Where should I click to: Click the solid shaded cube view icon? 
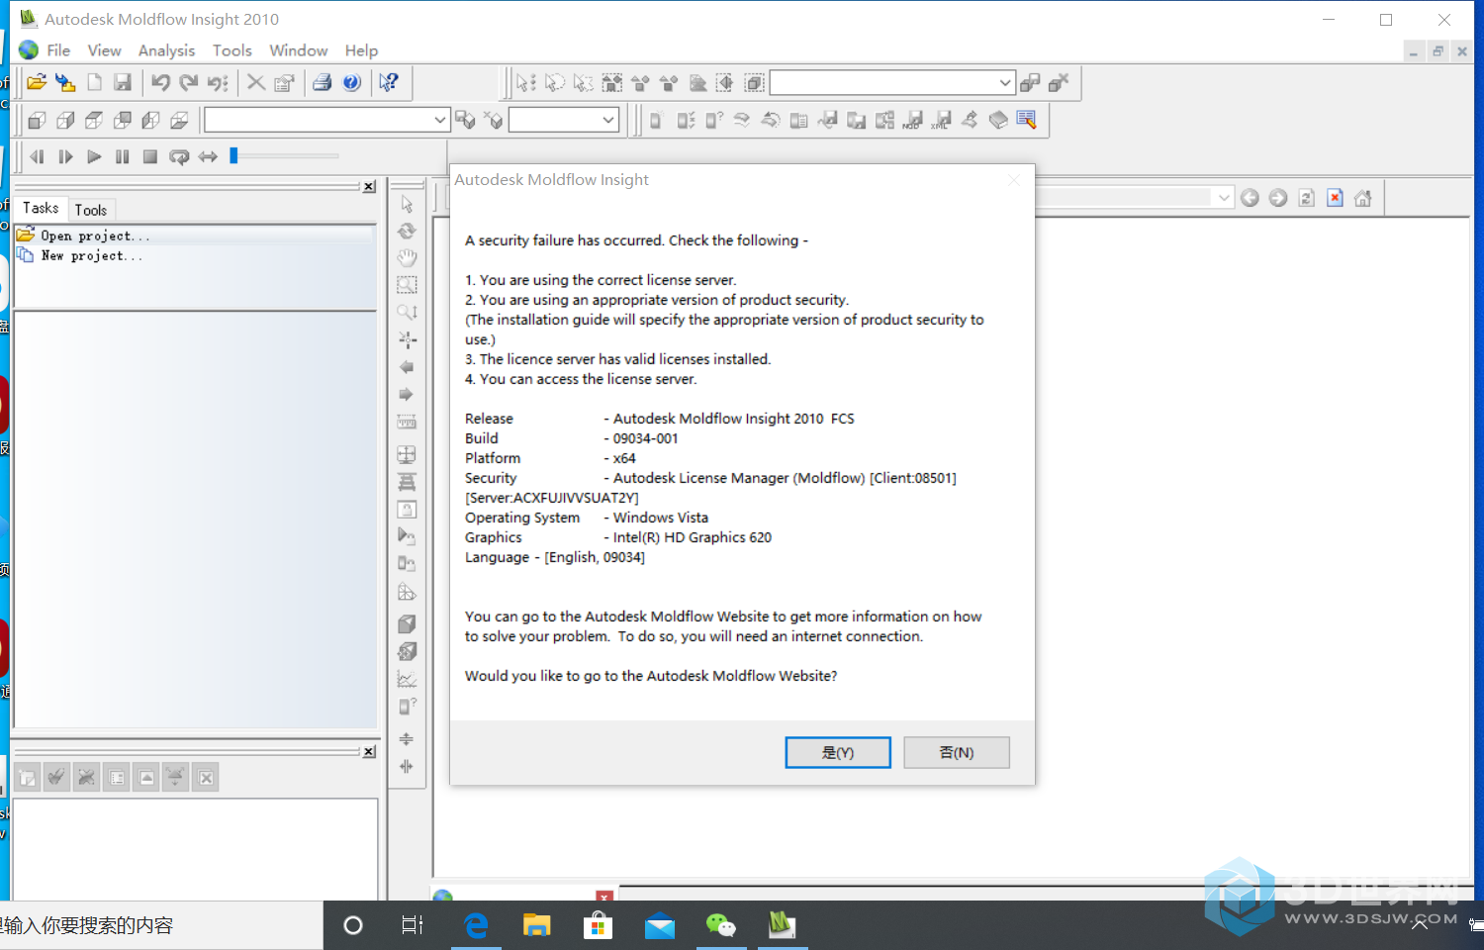tap(407, 624)
